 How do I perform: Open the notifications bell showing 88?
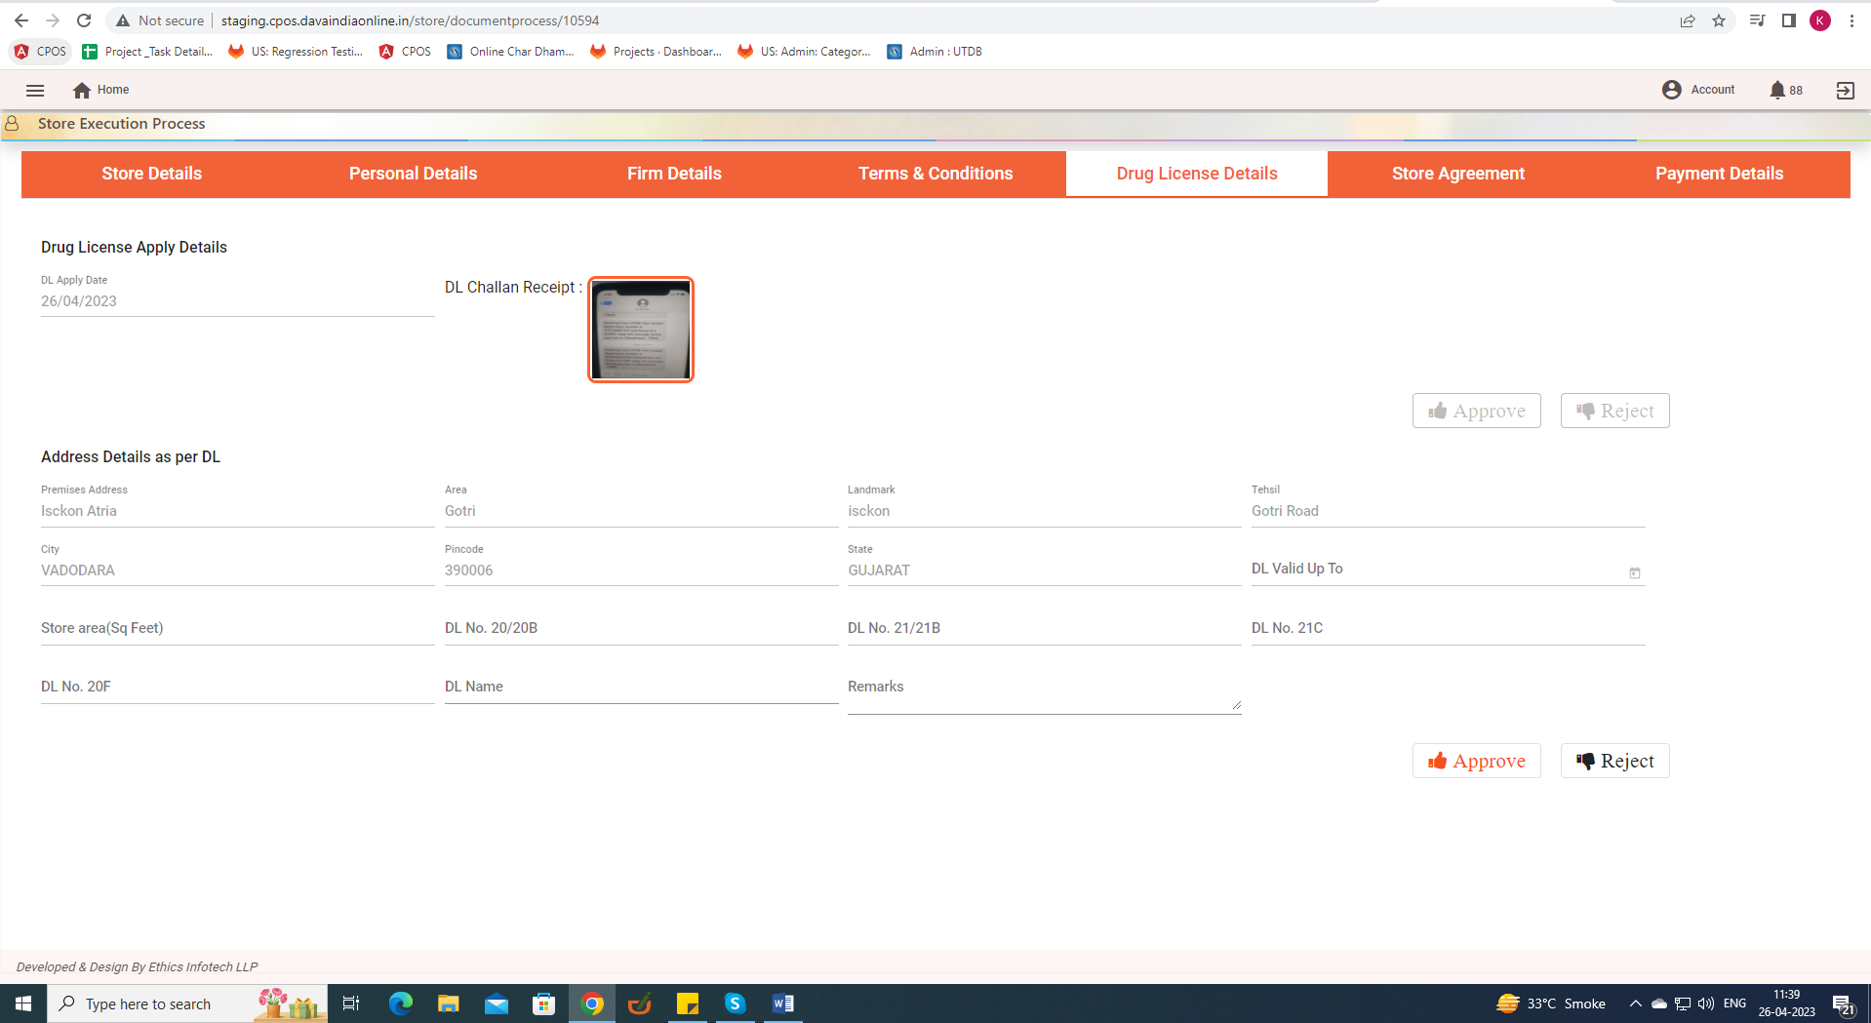pyautogui.click(x=1777, y=90)
